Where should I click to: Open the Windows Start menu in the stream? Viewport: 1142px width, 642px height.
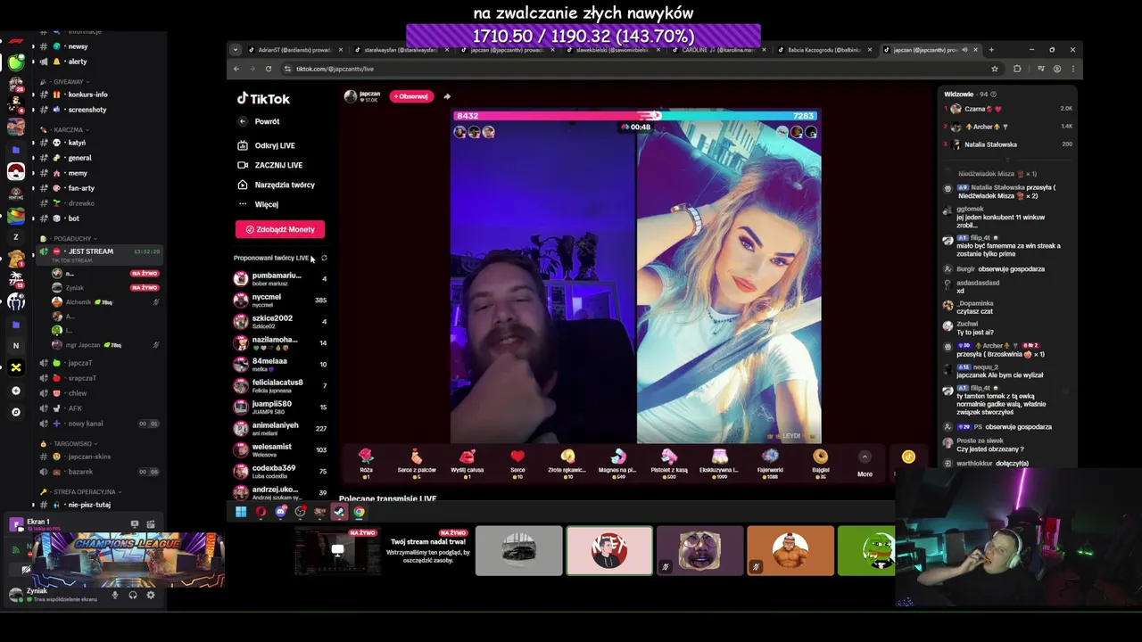pyautogui.click(x=241, y=512)
